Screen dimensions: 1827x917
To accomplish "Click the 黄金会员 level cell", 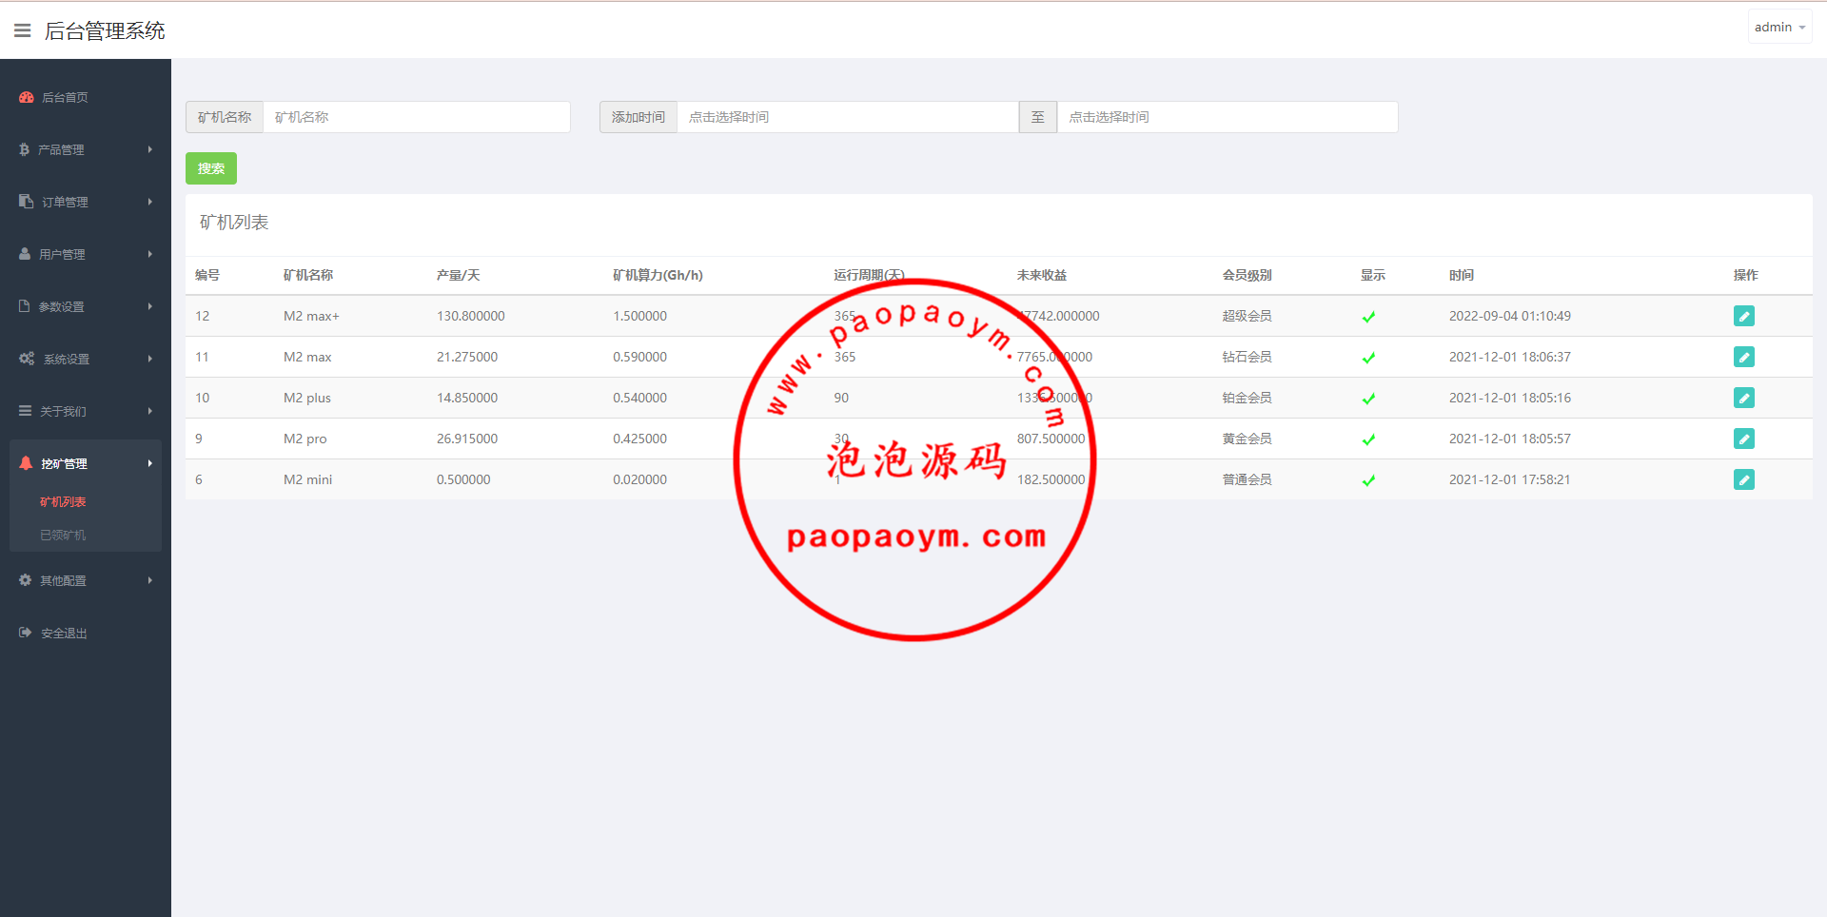I will point(1247,439).
